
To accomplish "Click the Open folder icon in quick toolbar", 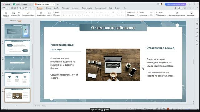I will (12, 8).
